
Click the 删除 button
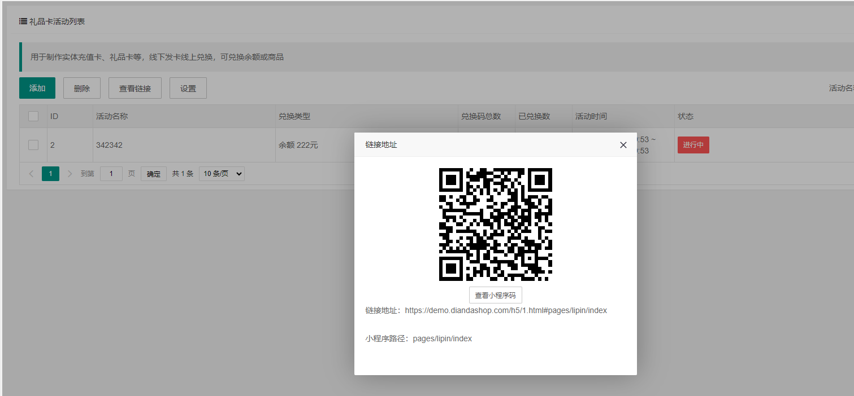pos(81,88)
